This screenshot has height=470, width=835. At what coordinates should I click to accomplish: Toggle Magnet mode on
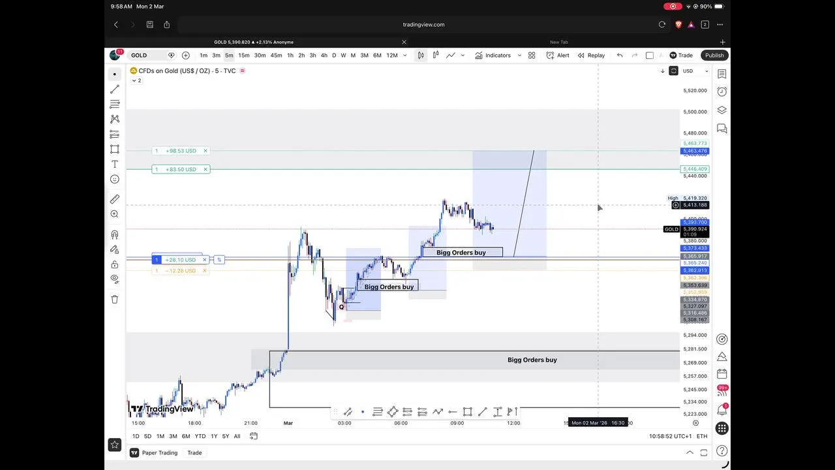point(115,234)
